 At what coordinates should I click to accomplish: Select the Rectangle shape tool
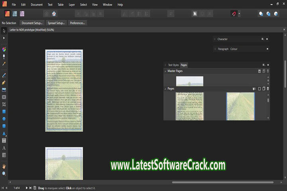[4, 111]
